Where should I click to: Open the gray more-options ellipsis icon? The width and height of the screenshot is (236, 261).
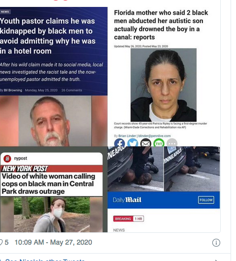tap(172, 143)
